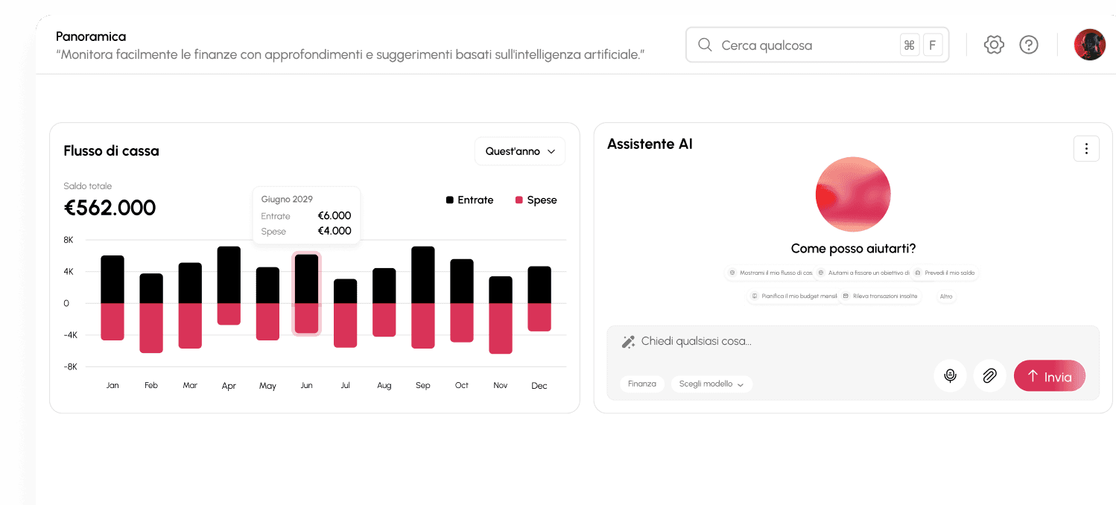This screenshot has height=505, width=1116.
Task: Open the Quest'anno period dropdown
Action: click(519, 150)
